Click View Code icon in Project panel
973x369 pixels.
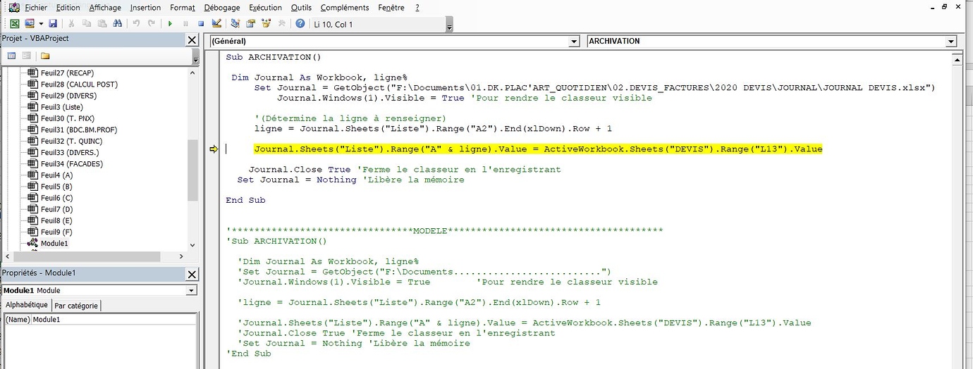pos(12,56)
